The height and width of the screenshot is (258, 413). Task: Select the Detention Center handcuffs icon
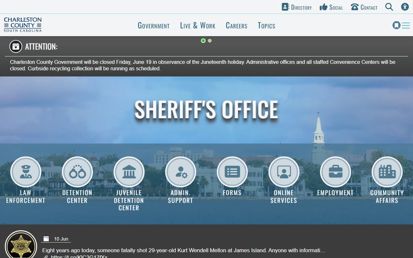(77, 172)
